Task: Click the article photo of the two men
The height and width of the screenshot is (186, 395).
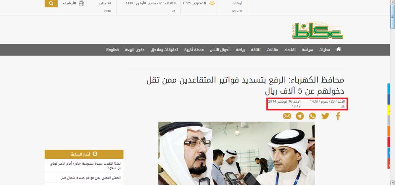Action: pos(236,154)
